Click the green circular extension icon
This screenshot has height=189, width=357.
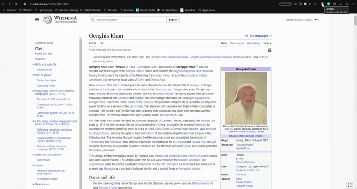(328, 4)
